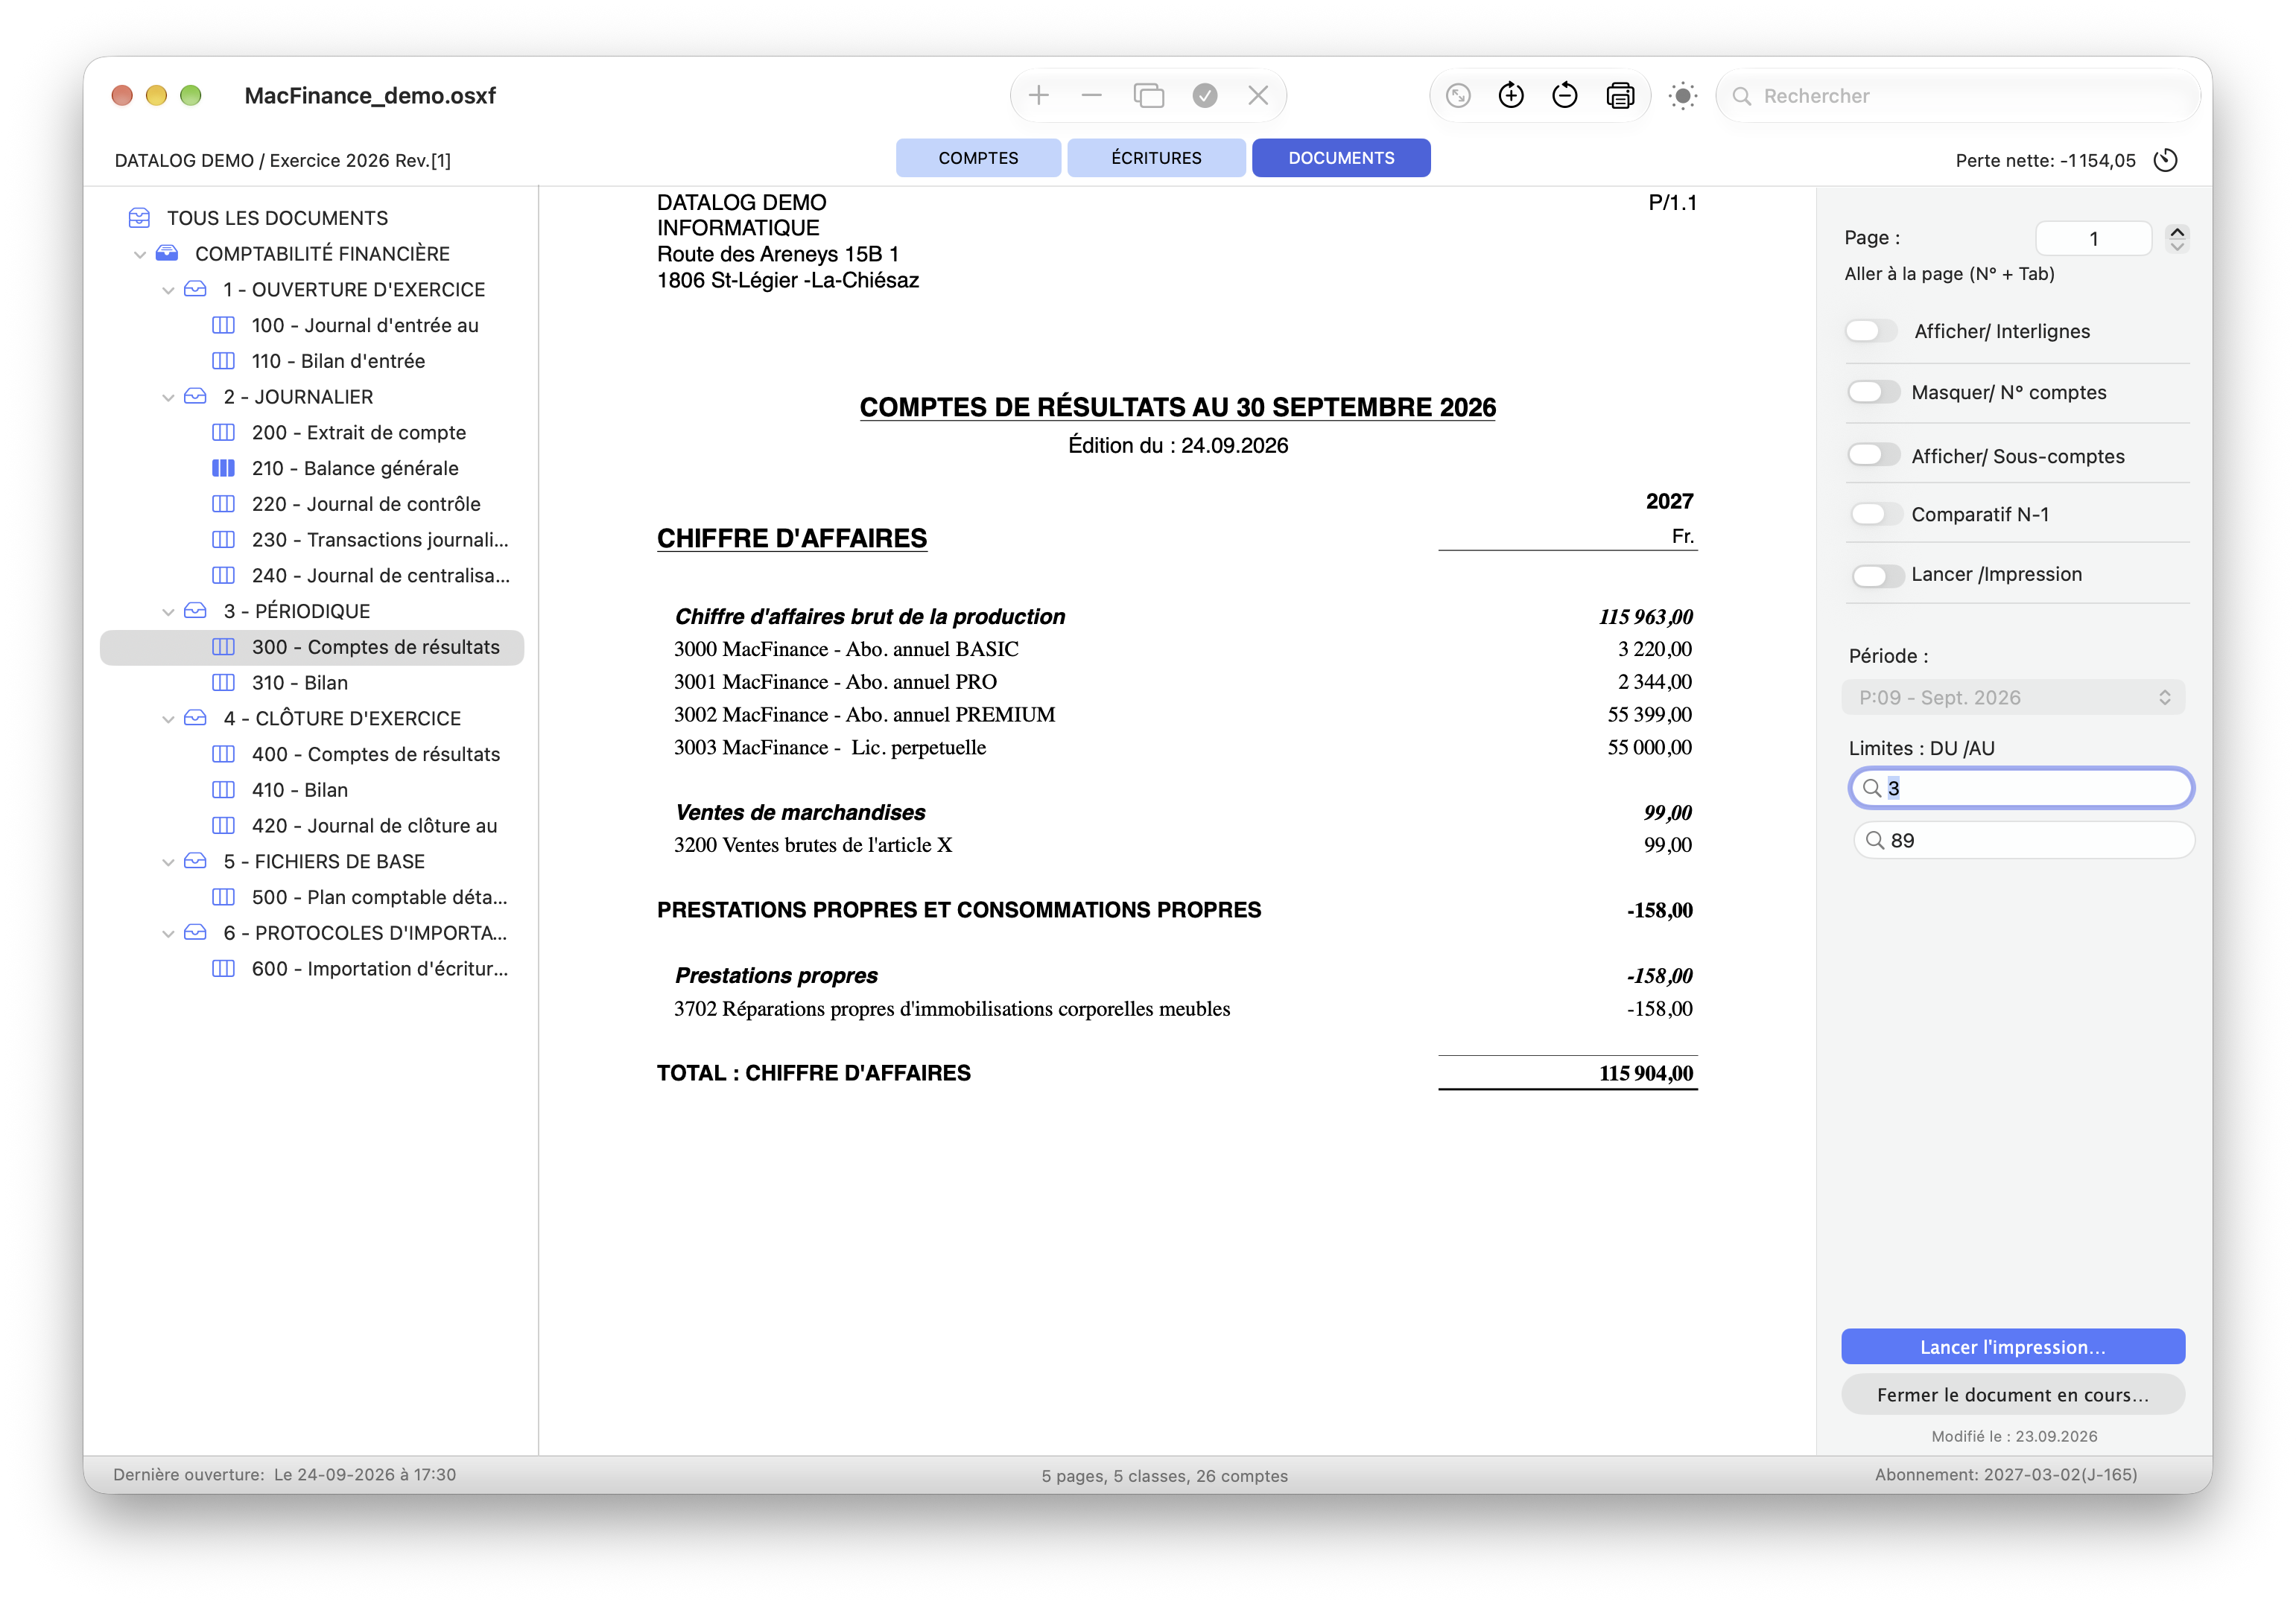Click the zoom-out circle icon with minus
The image size is (2296, 1604).
[1565, 96]
